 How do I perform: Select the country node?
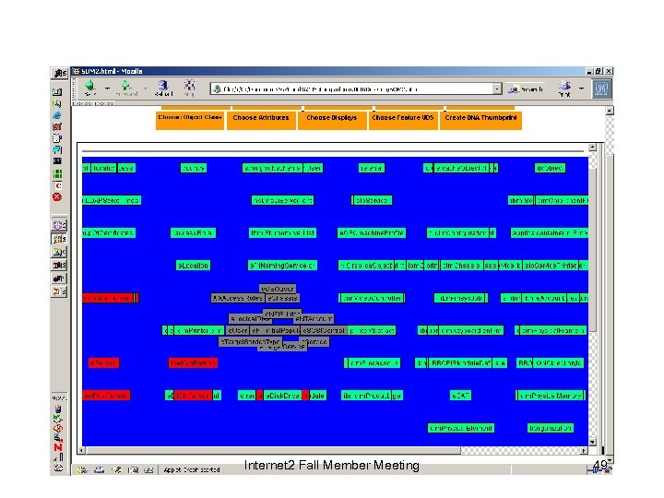(x=194, y=168)
